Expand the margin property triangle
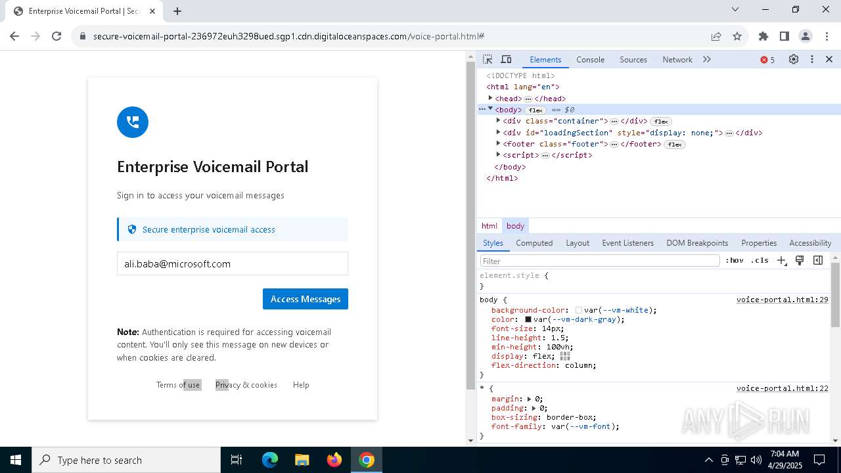This screenshot has width=841, height=473. pyautogui.click(x=530, y=399)
